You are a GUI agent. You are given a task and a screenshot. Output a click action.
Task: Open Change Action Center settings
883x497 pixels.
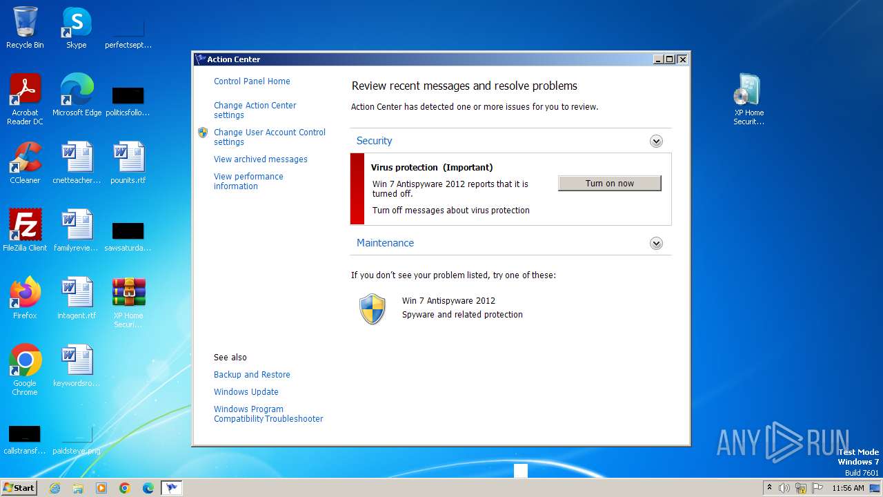point(255,110)
